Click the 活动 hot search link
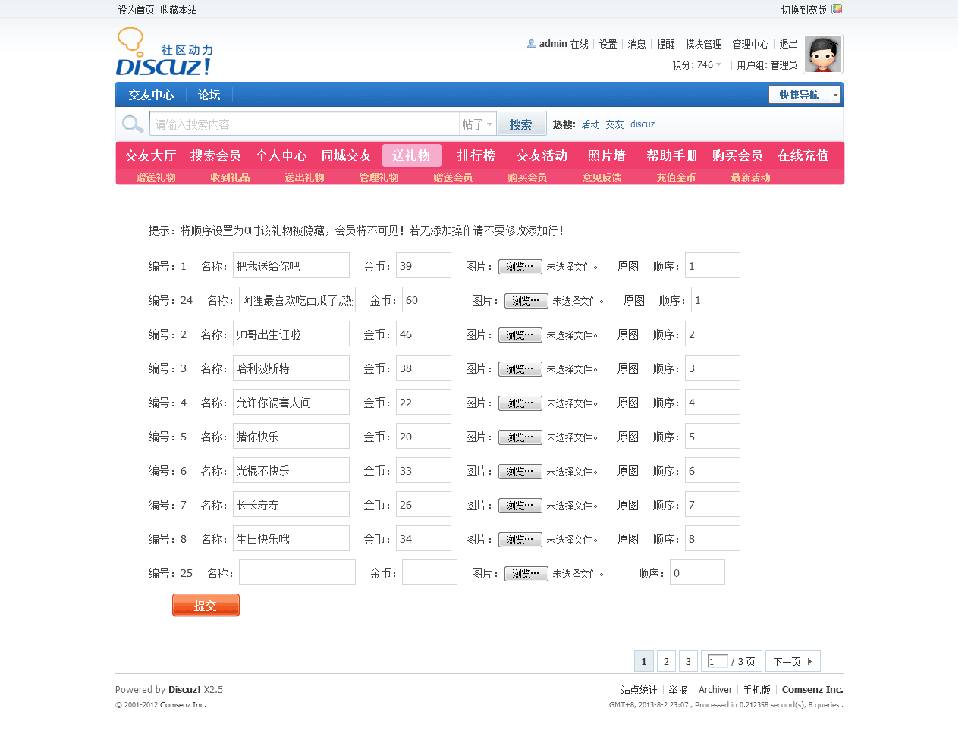The width and height of the screenshot is (971, 749). pyautogui.click(x=590, y=124)
